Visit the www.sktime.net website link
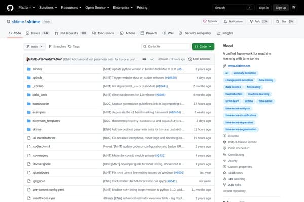The width and height of the screenshot is (304, 202). pos(239,66)
